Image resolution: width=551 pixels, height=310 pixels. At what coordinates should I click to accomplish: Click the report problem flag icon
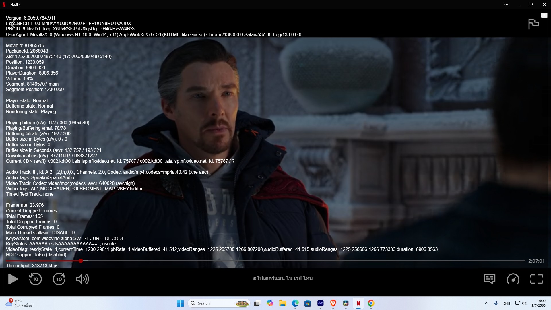coord(533,24)
